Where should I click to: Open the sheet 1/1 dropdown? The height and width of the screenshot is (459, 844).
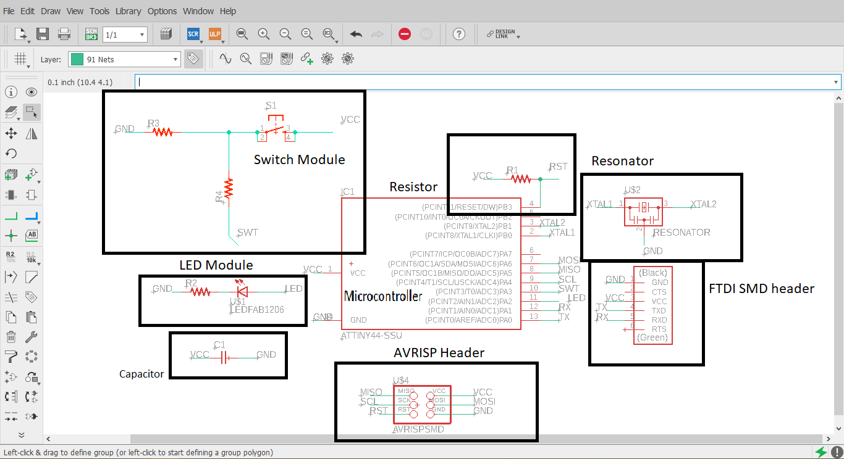click(125, 35)
